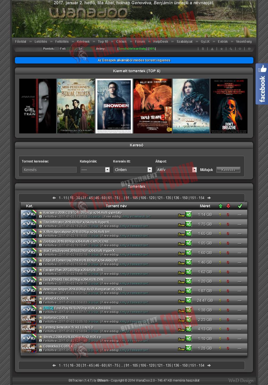Click in the Torrent keresése search field
The height and width of the screenshot is (385, 268).
tap(50, 170)
